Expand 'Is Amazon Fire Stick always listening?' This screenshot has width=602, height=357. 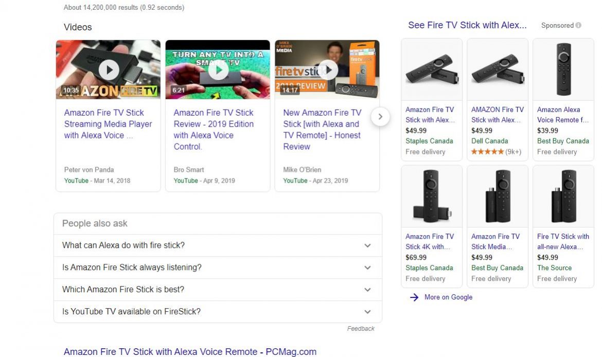point(218,267)
